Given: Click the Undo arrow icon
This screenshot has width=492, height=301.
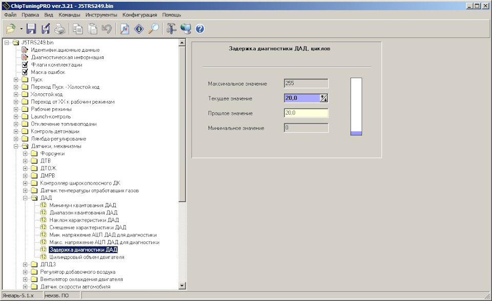Looking at the screenshot, I should [107, 29].
